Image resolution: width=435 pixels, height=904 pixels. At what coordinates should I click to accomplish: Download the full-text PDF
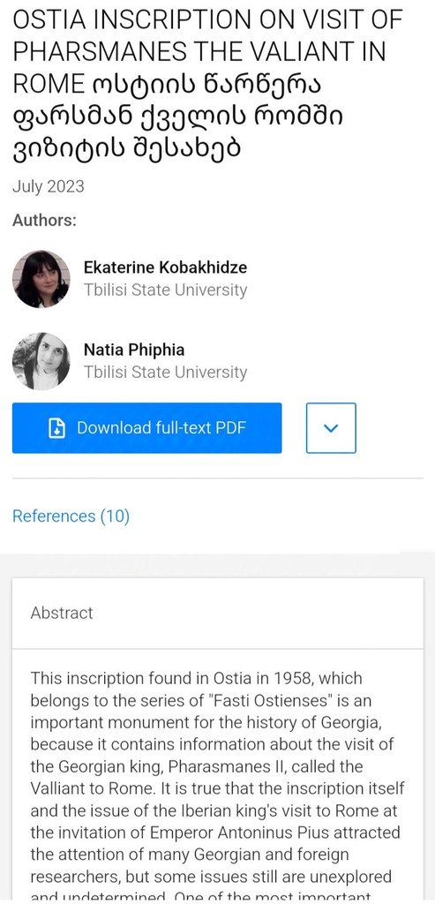[x=147, y=428]
